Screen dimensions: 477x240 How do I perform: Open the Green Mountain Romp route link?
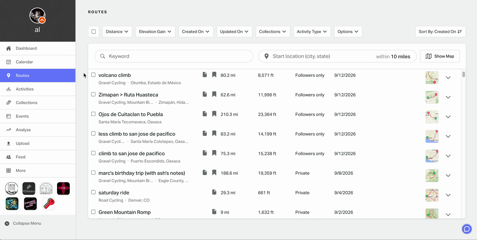[x=124, y=212]
